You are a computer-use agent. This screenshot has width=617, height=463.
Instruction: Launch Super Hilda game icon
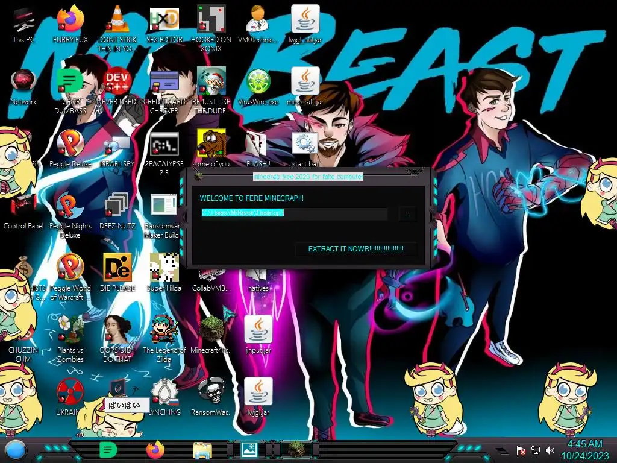[164, 273]
